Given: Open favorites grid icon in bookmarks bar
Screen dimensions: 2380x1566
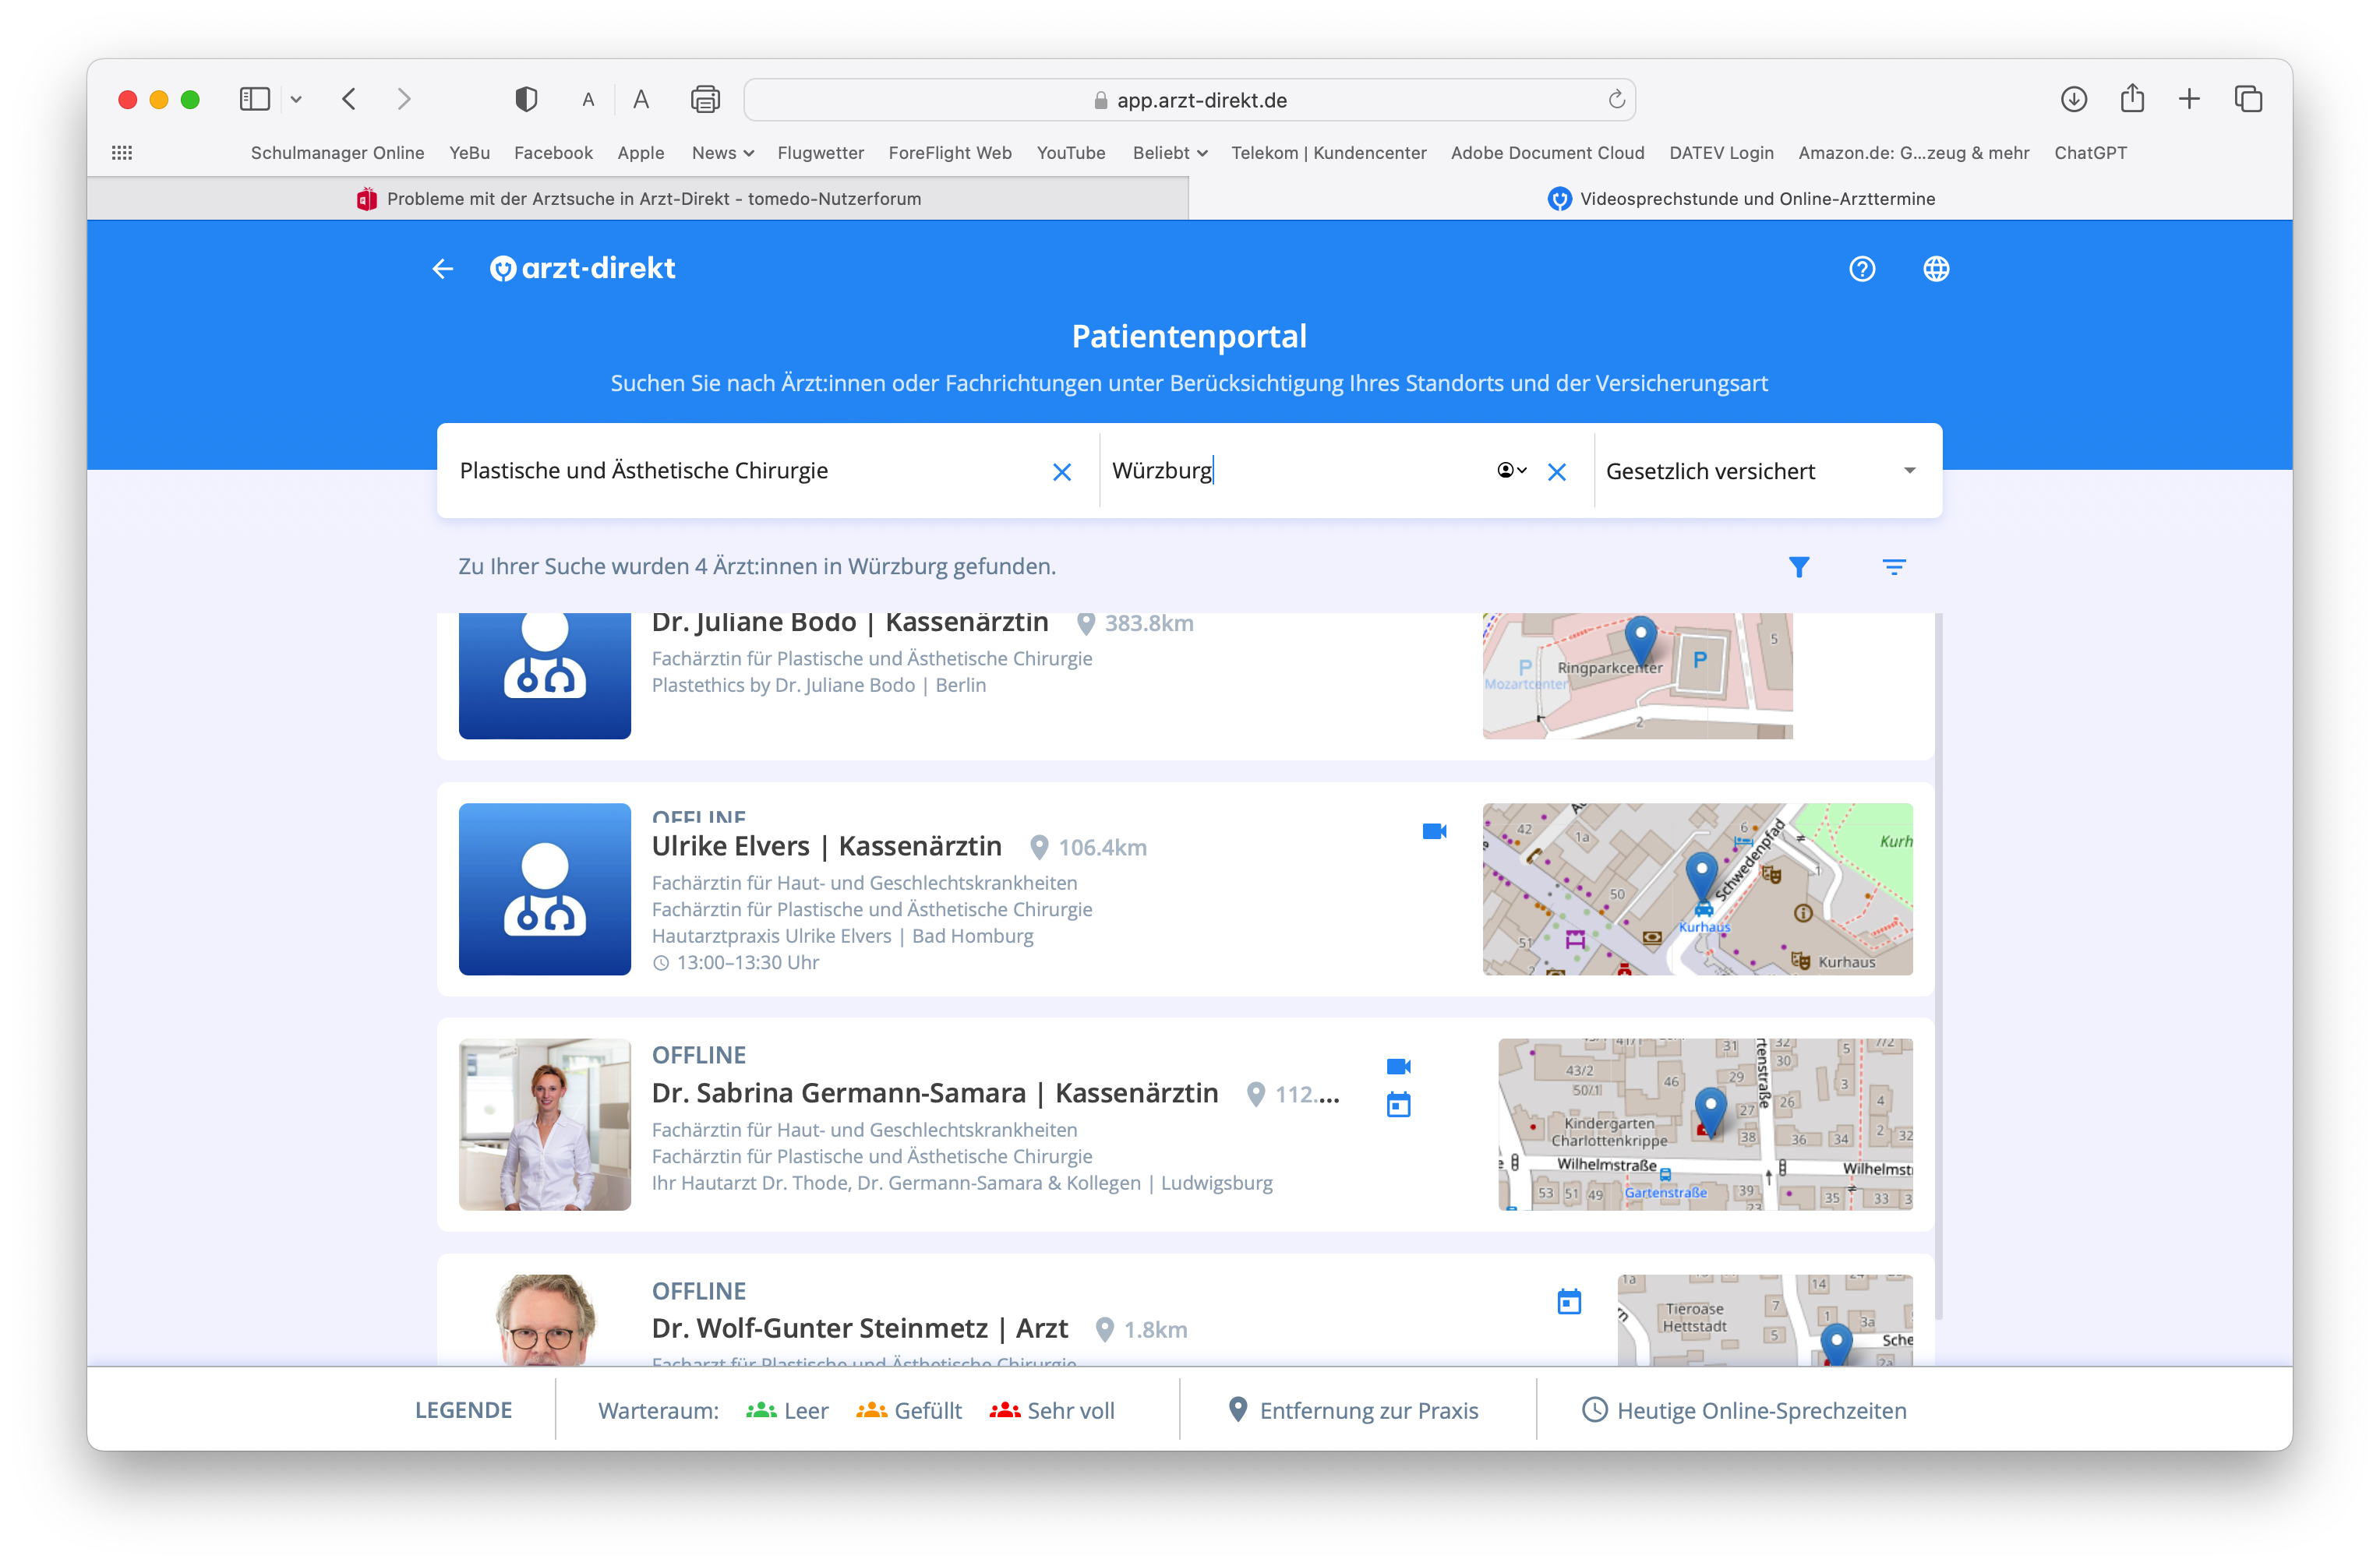Looking at the screenshot, I should (122, 152).
